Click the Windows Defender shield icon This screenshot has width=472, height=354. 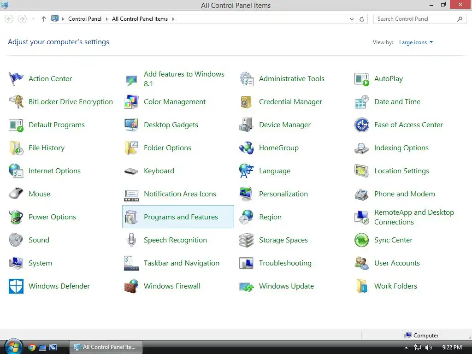coord(16,286)
